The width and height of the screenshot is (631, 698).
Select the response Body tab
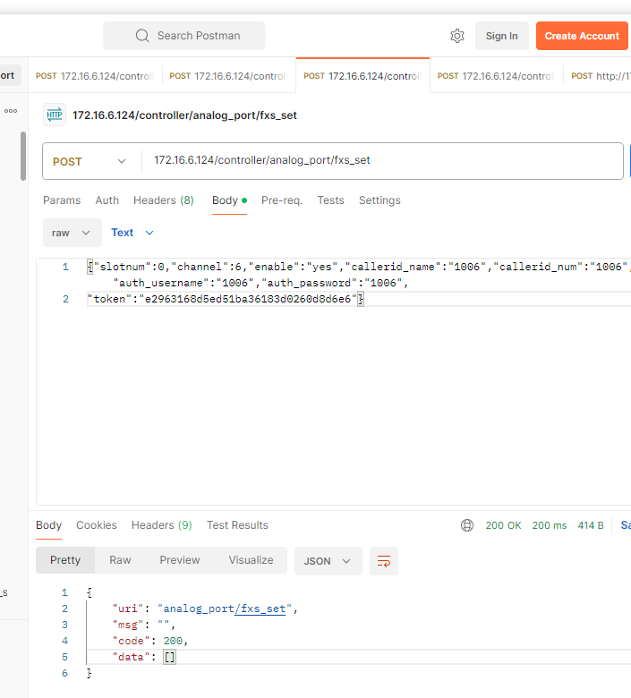point(48,525)
